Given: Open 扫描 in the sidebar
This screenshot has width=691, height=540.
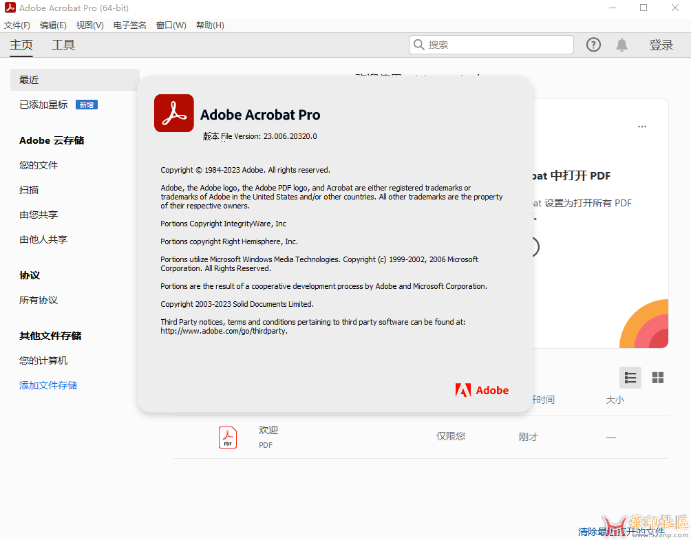Looking at the screenshot, I should (x=29, y=190).
